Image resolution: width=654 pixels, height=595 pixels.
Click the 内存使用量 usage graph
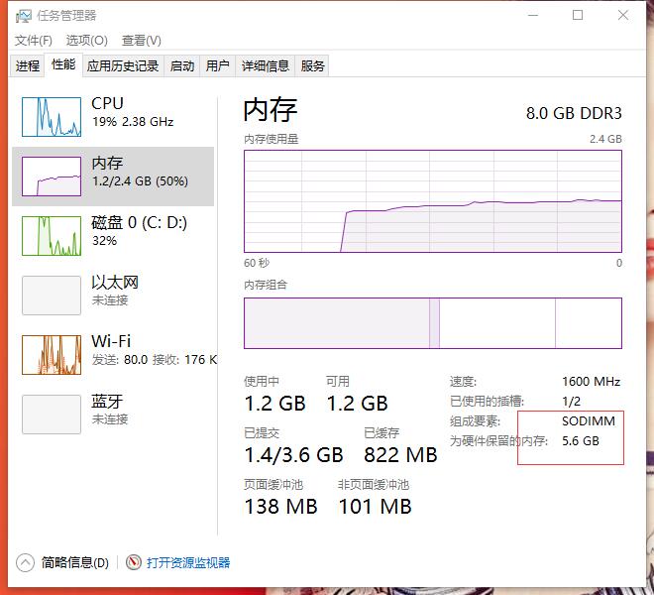433,201
